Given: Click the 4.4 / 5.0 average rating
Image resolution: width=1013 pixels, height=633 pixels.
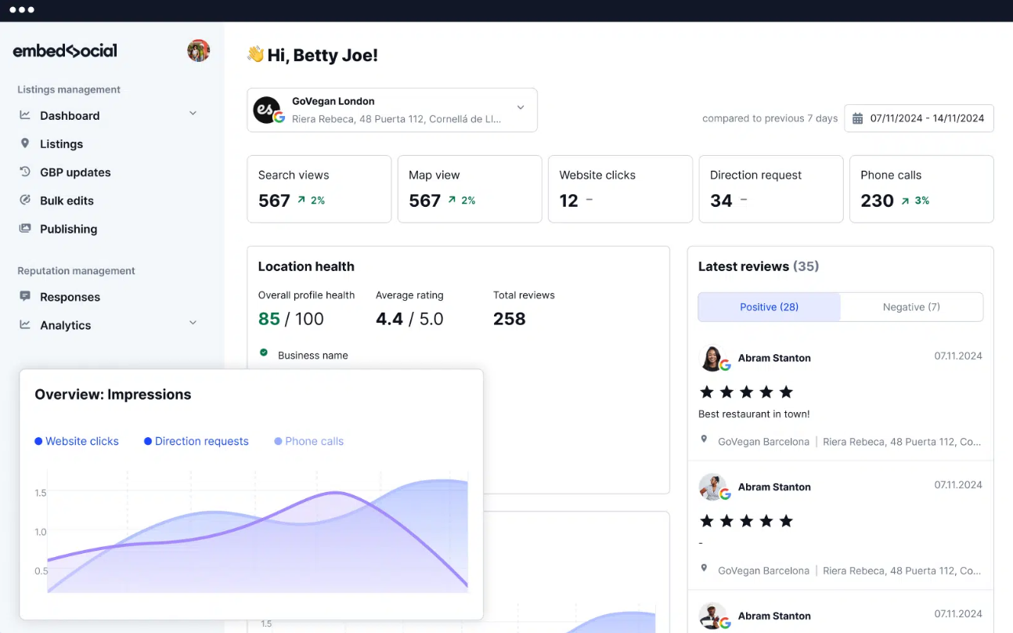Looking at the screenshot, I should [x=409, y=319].
